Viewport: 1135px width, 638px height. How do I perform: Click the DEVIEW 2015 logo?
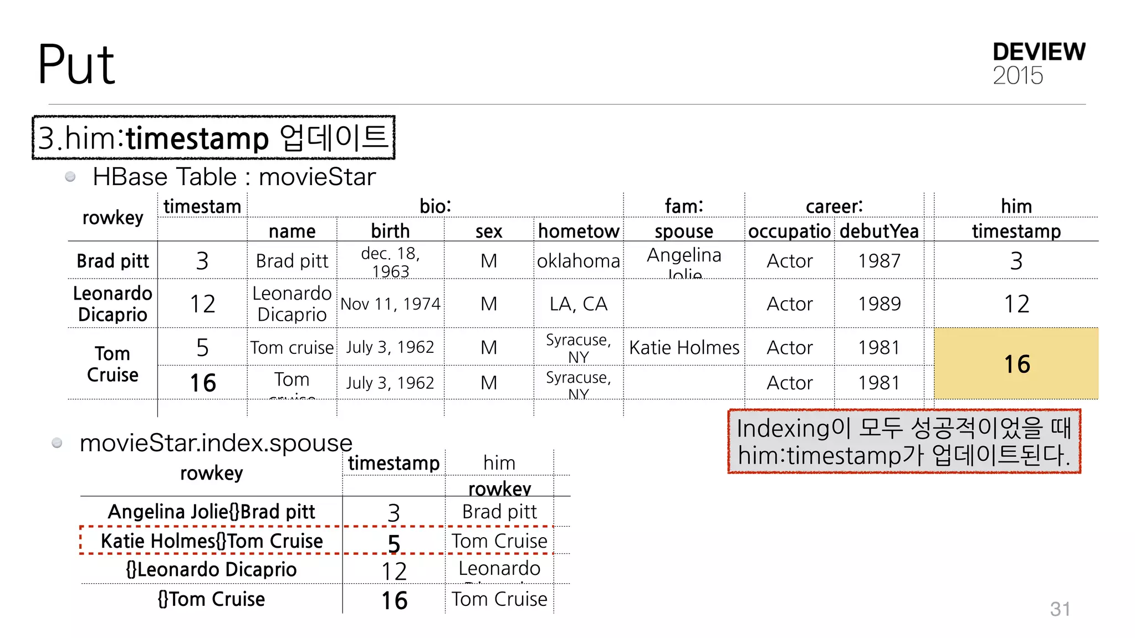click(x=1038, y=63)
